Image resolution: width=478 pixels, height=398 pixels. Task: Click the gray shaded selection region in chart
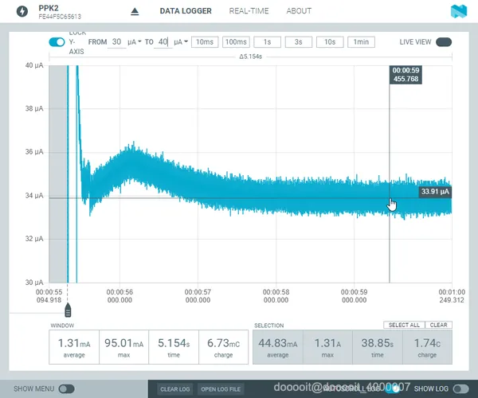[x=58, y=174]
